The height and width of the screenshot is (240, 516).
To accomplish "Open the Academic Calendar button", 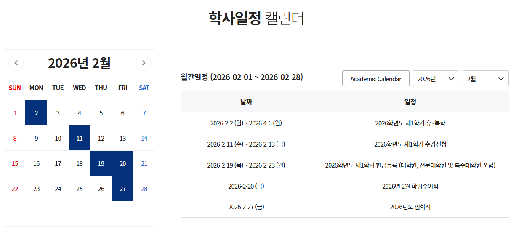I will click(x=375, y=79).
